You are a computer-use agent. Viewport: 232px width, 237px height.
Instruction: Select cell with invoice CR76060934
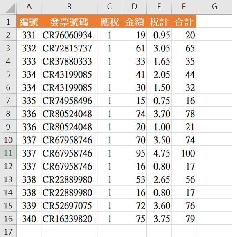69,34
